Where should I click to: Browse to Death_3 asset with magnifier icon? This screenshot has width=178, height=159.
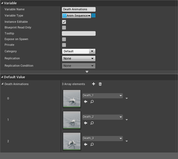[x=92, y=144]
